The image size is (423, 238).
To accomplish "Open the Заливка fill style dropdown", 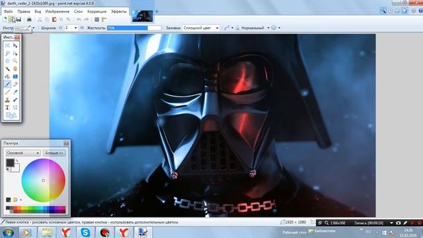I will pos(201,28).
